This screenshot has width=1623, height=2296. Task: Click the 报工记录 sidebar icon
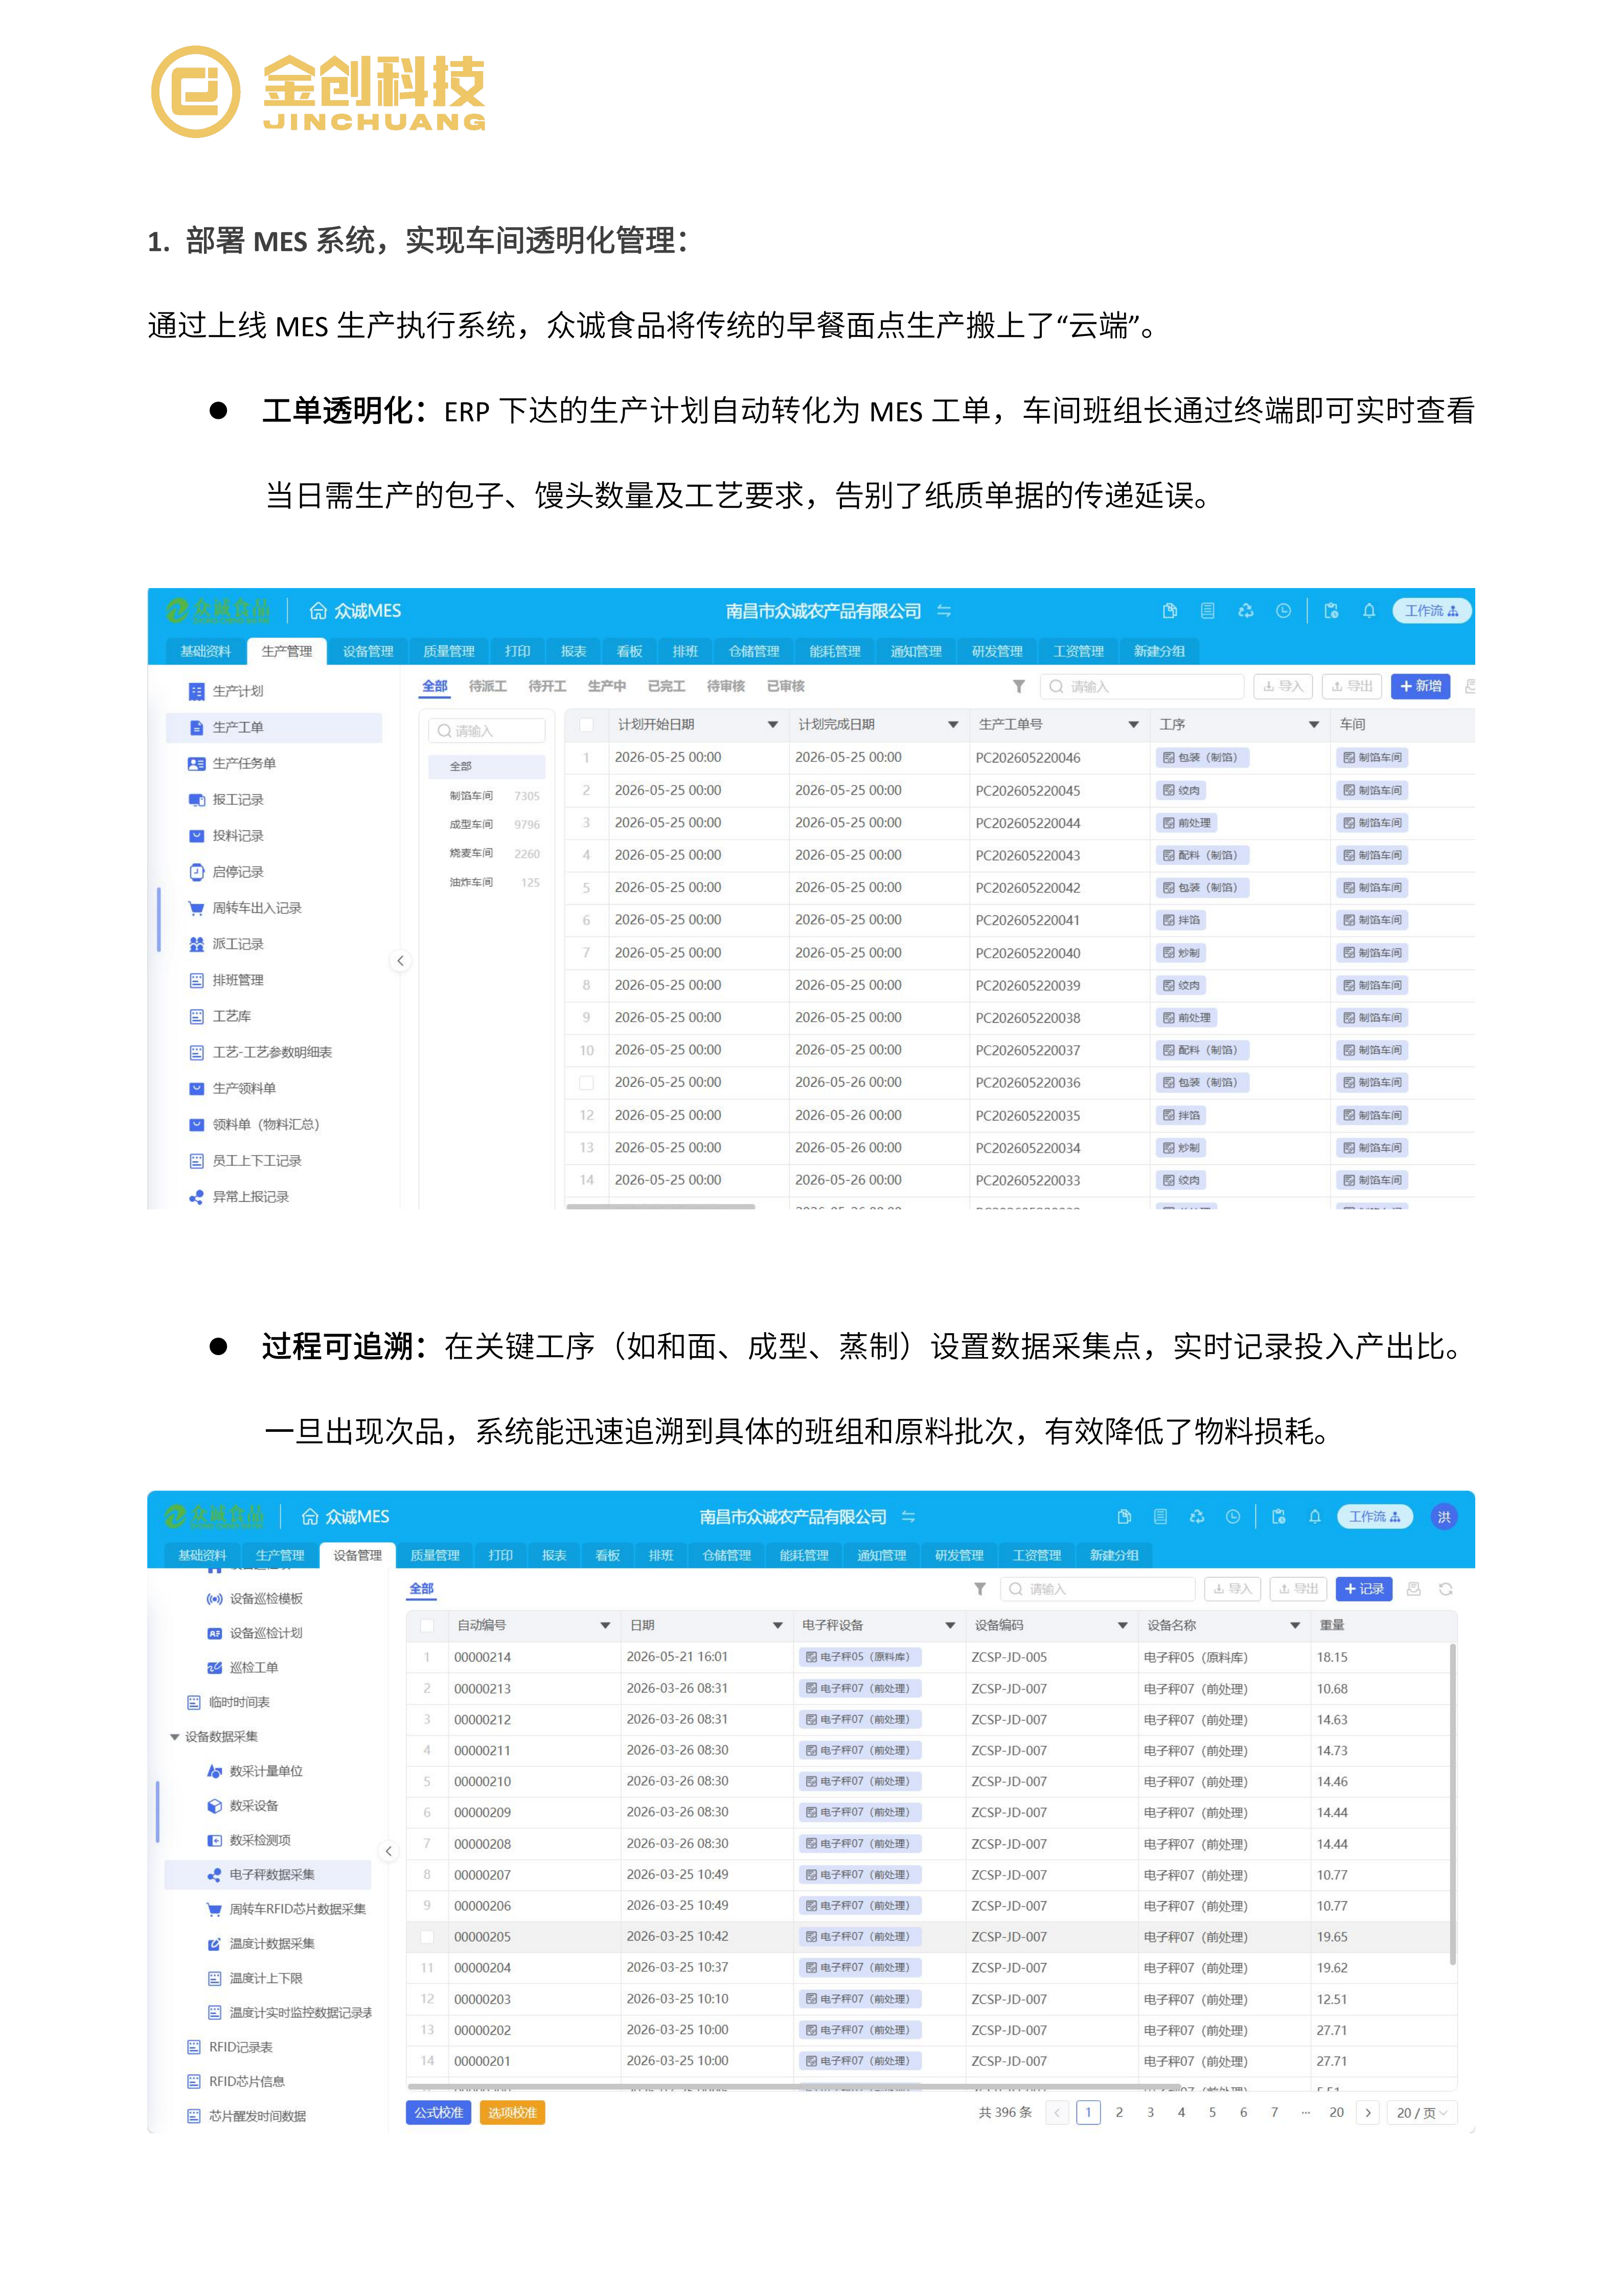coord(196,799)
